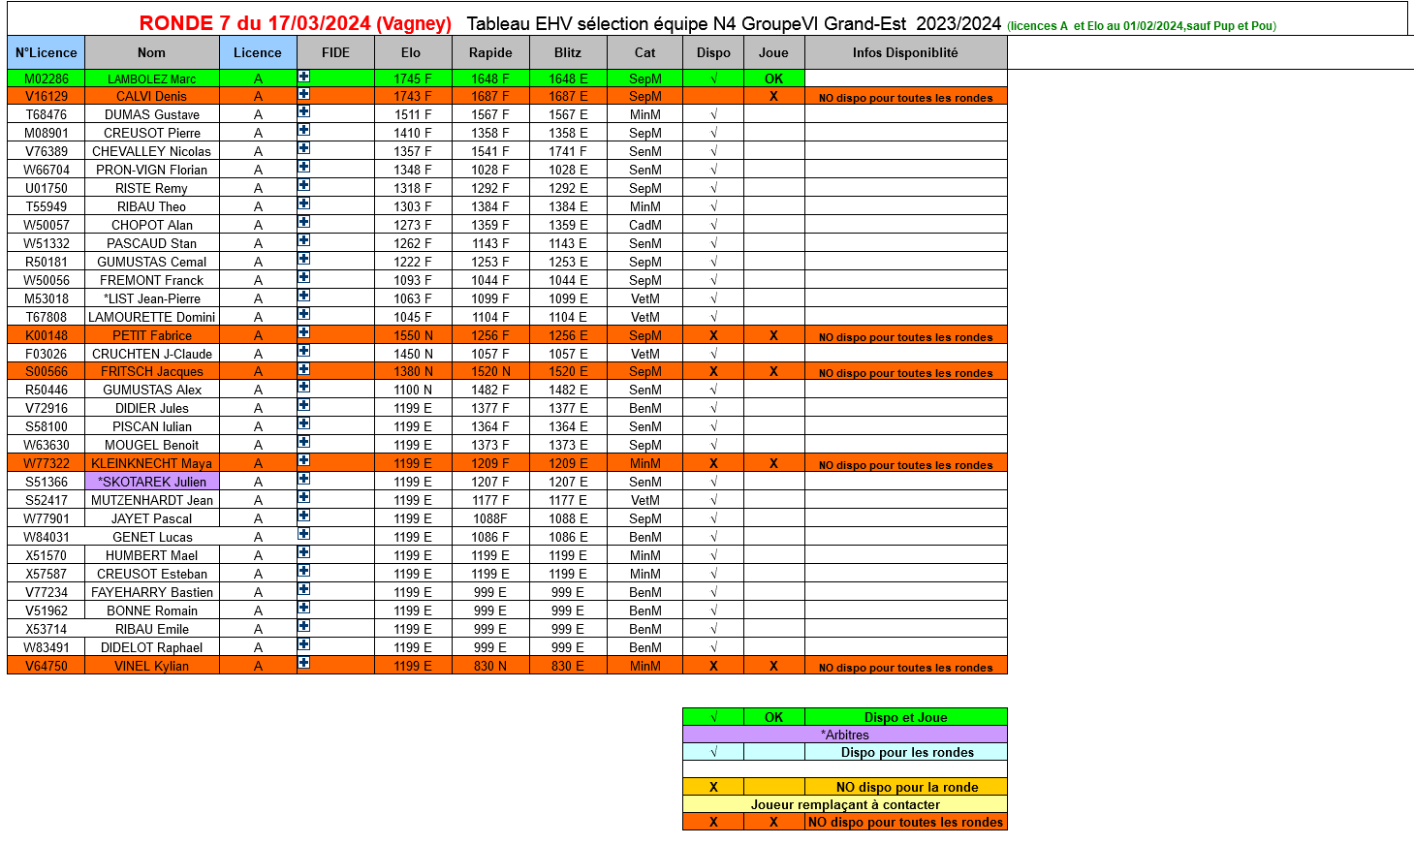Open FIDE plus icon for KLEINKNECHT Maya
The height and width of the screenshot is (845, 1414).
pos(303,461)
